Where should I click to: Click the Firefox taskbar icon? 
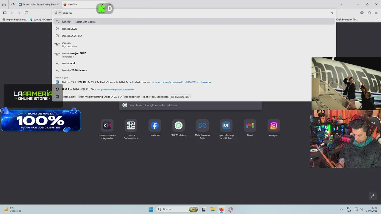[221, 209]
